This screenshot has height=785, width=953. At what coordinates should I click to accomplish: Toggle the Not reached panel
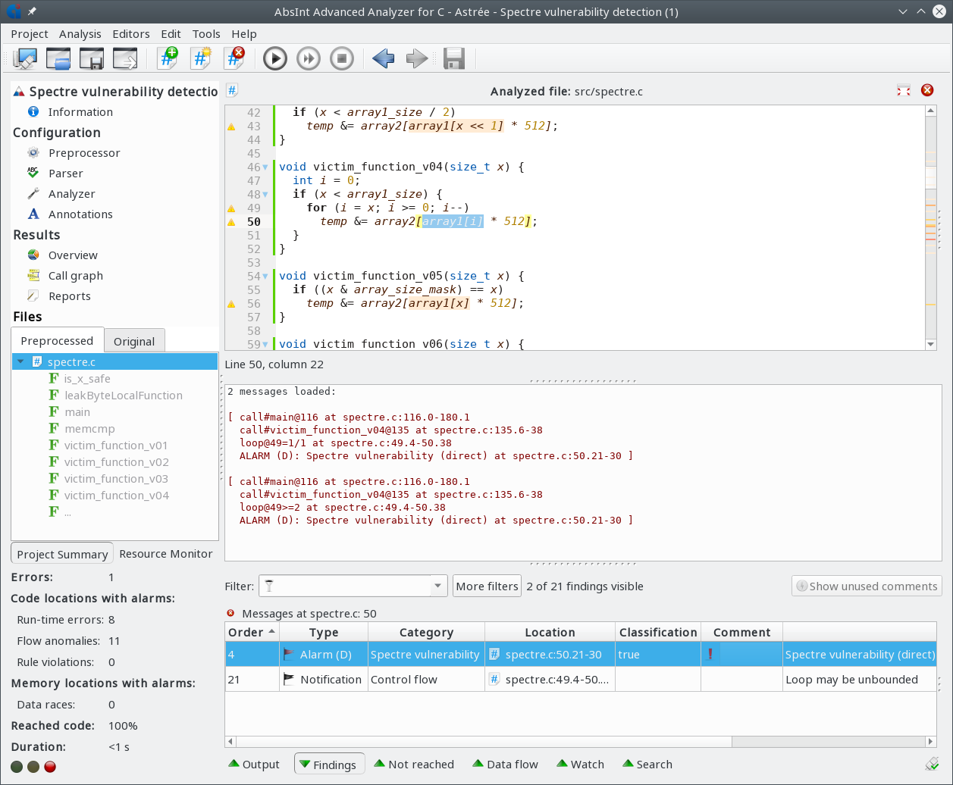pos(412,765)
